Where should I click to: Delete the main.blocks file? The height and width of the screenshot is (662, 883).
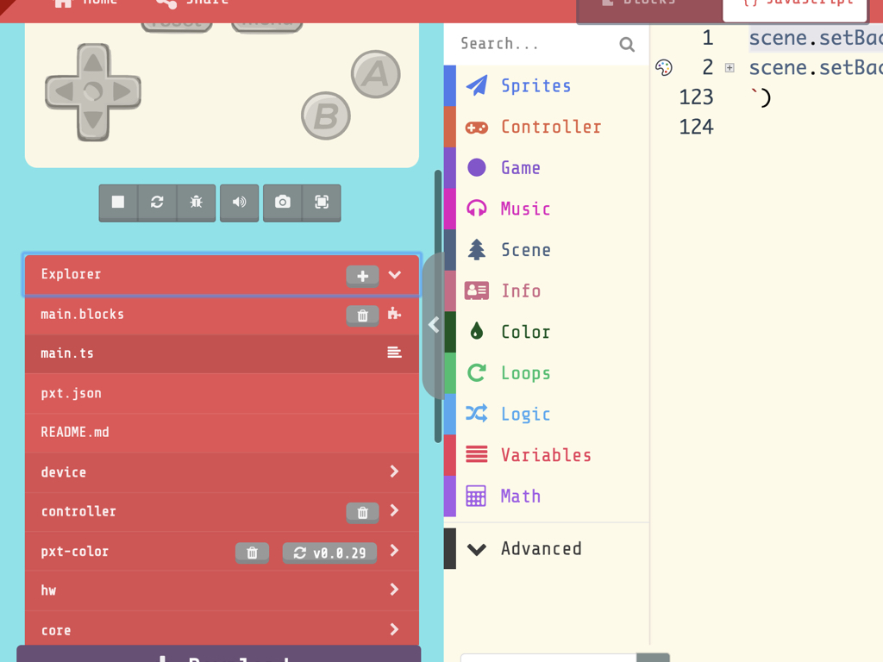[363, 315]
